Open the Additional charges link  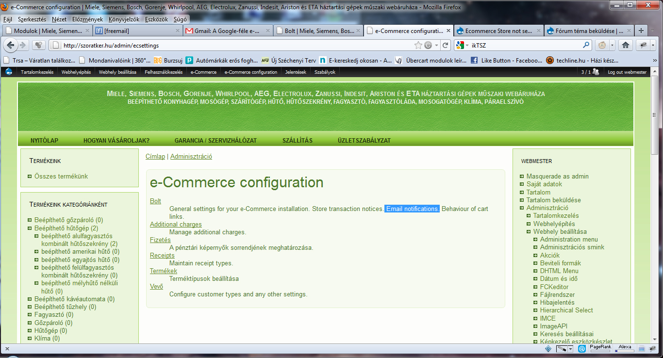point(176,224)
